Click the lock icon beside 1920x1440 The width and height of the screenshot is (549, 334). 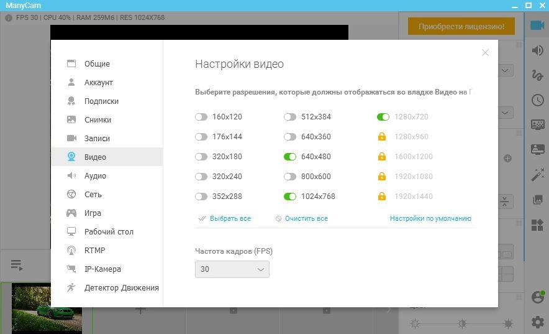[382, 197]
